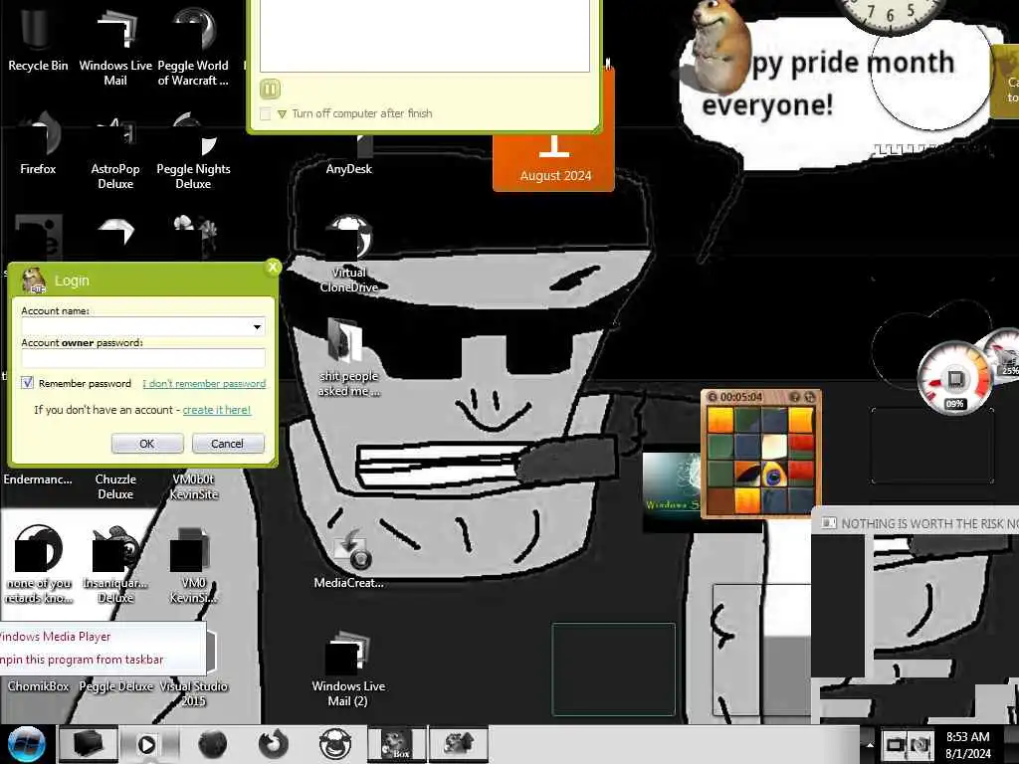1019x764 pixels.
Task: Open the Virtual CloneDrive icon
Action: click(349, 254)
